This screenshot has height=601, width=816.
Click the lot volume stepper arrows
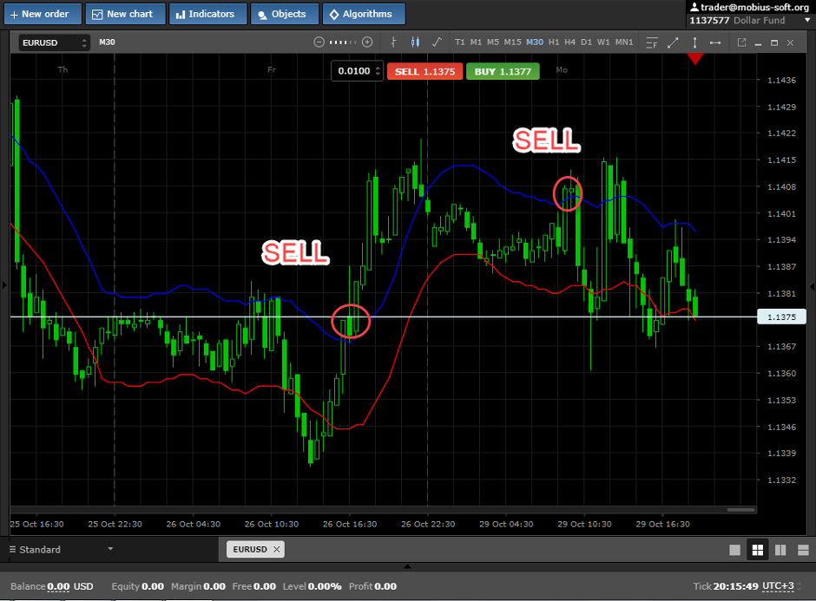pos(378,71)
